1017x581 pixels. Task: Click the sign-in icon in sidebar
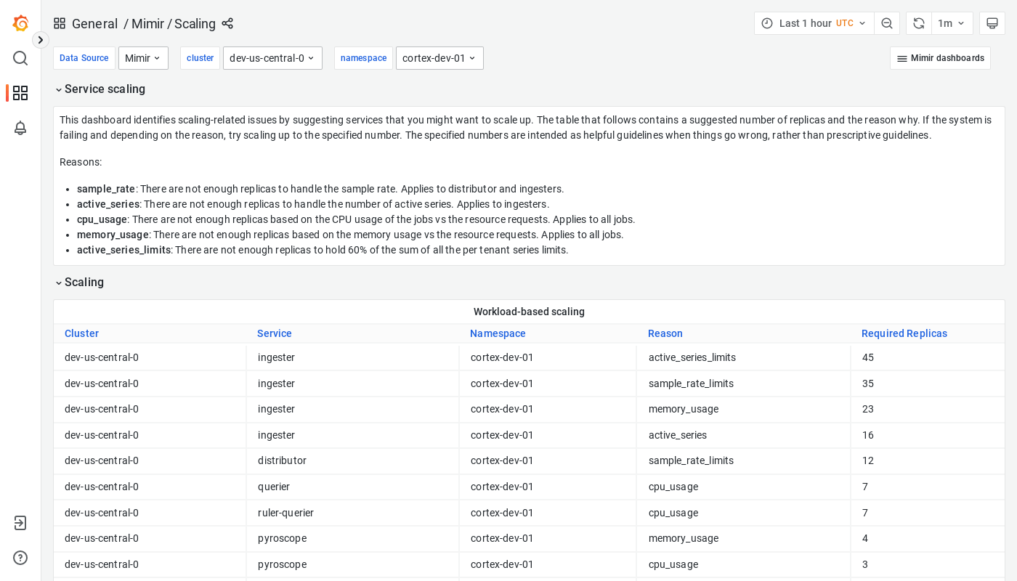20,523
